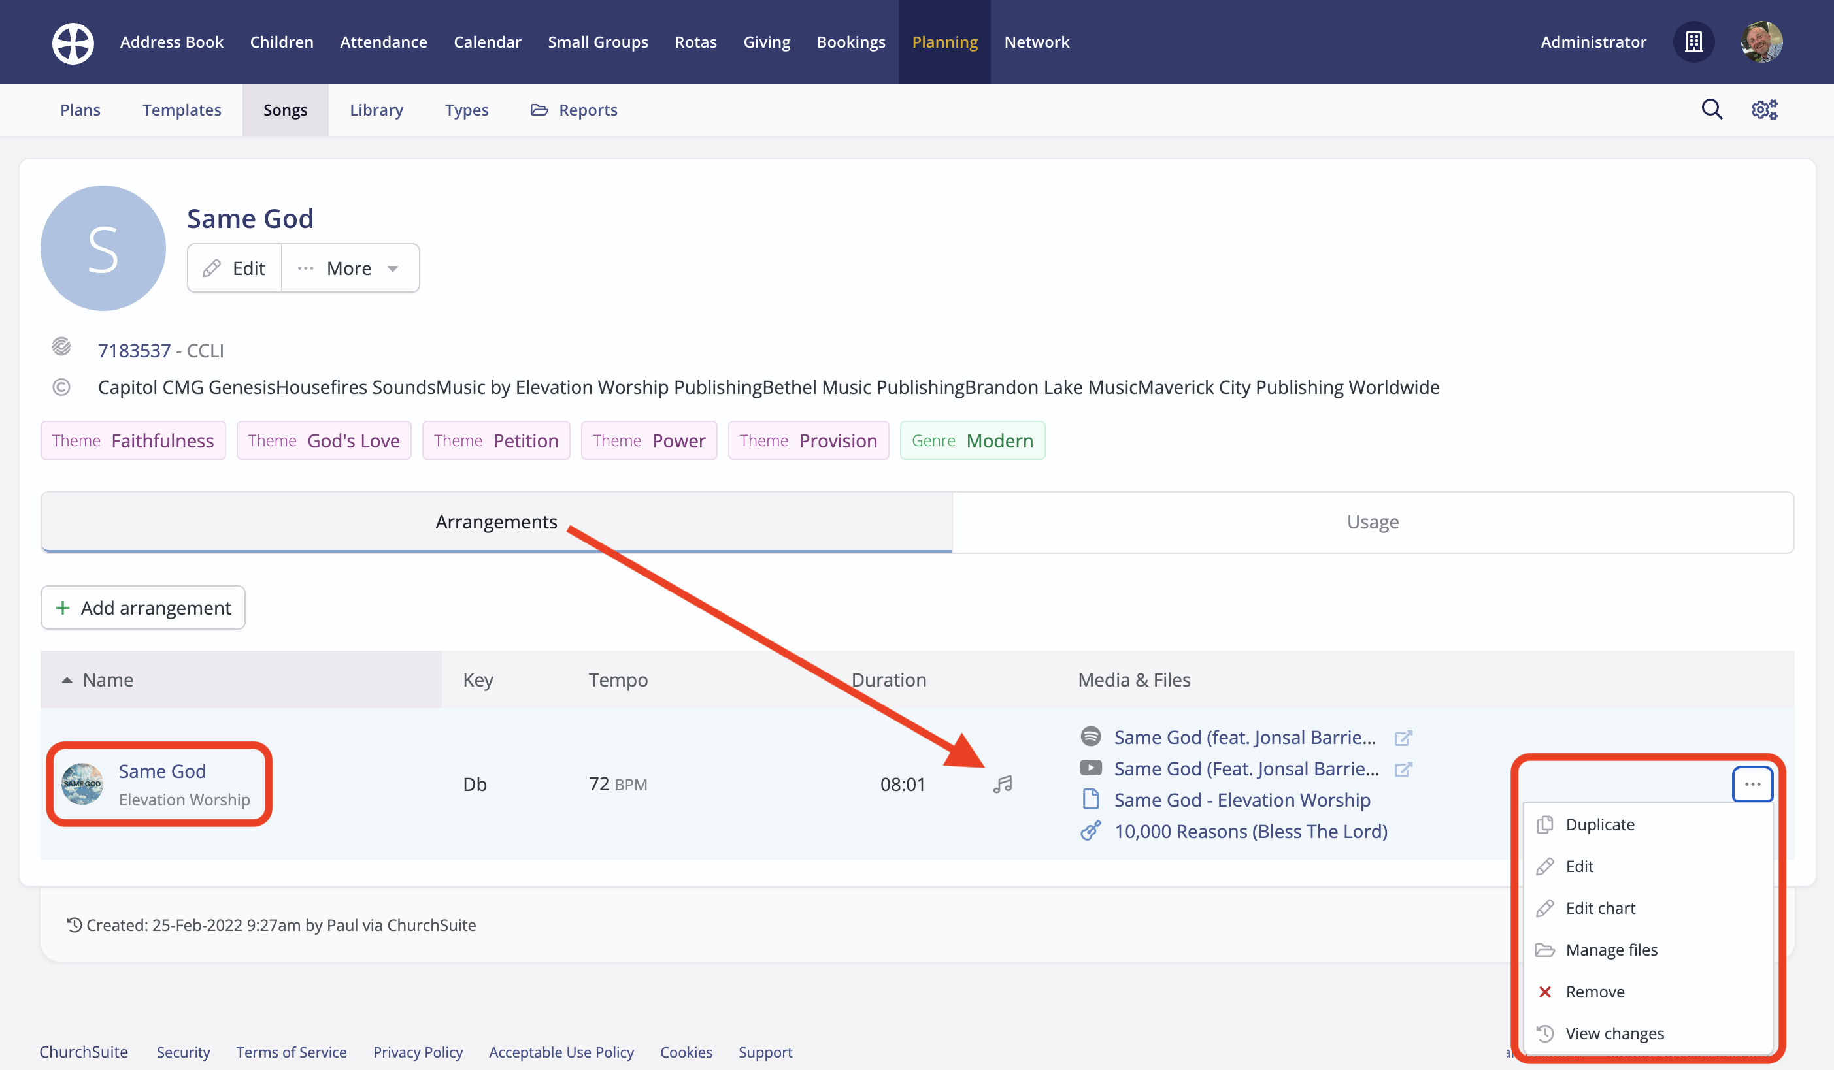Viewport: 1834px width, 1070px height.
Task: Click the Theme Faithfulness tag
Action: 133,440
